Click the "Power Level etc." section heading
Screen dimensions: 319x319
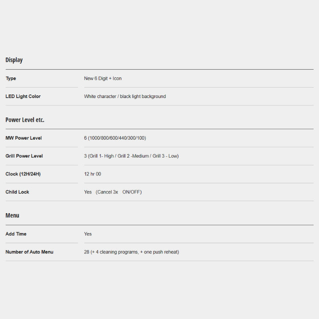(x=25, y=120)
